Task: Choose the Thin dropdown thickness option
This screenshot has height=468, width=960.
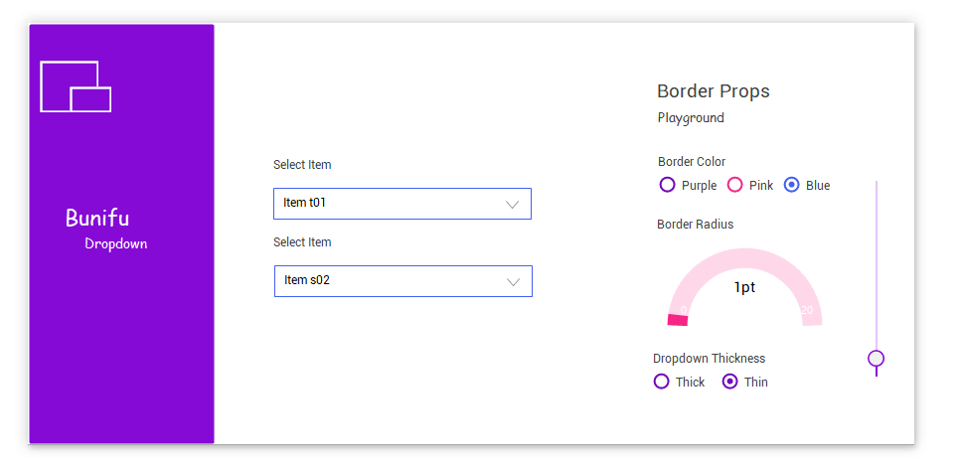Action: [729, 382]
